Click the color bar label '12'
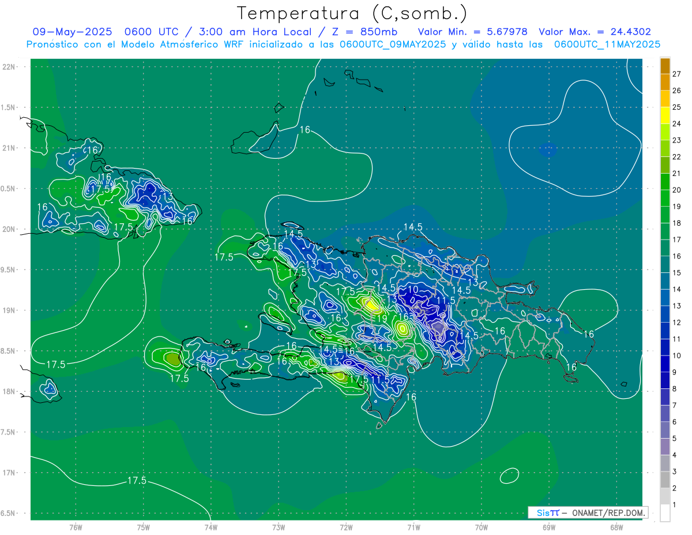Image resolution: width=692 pixels, height=535 pixels. coord(677,322)
